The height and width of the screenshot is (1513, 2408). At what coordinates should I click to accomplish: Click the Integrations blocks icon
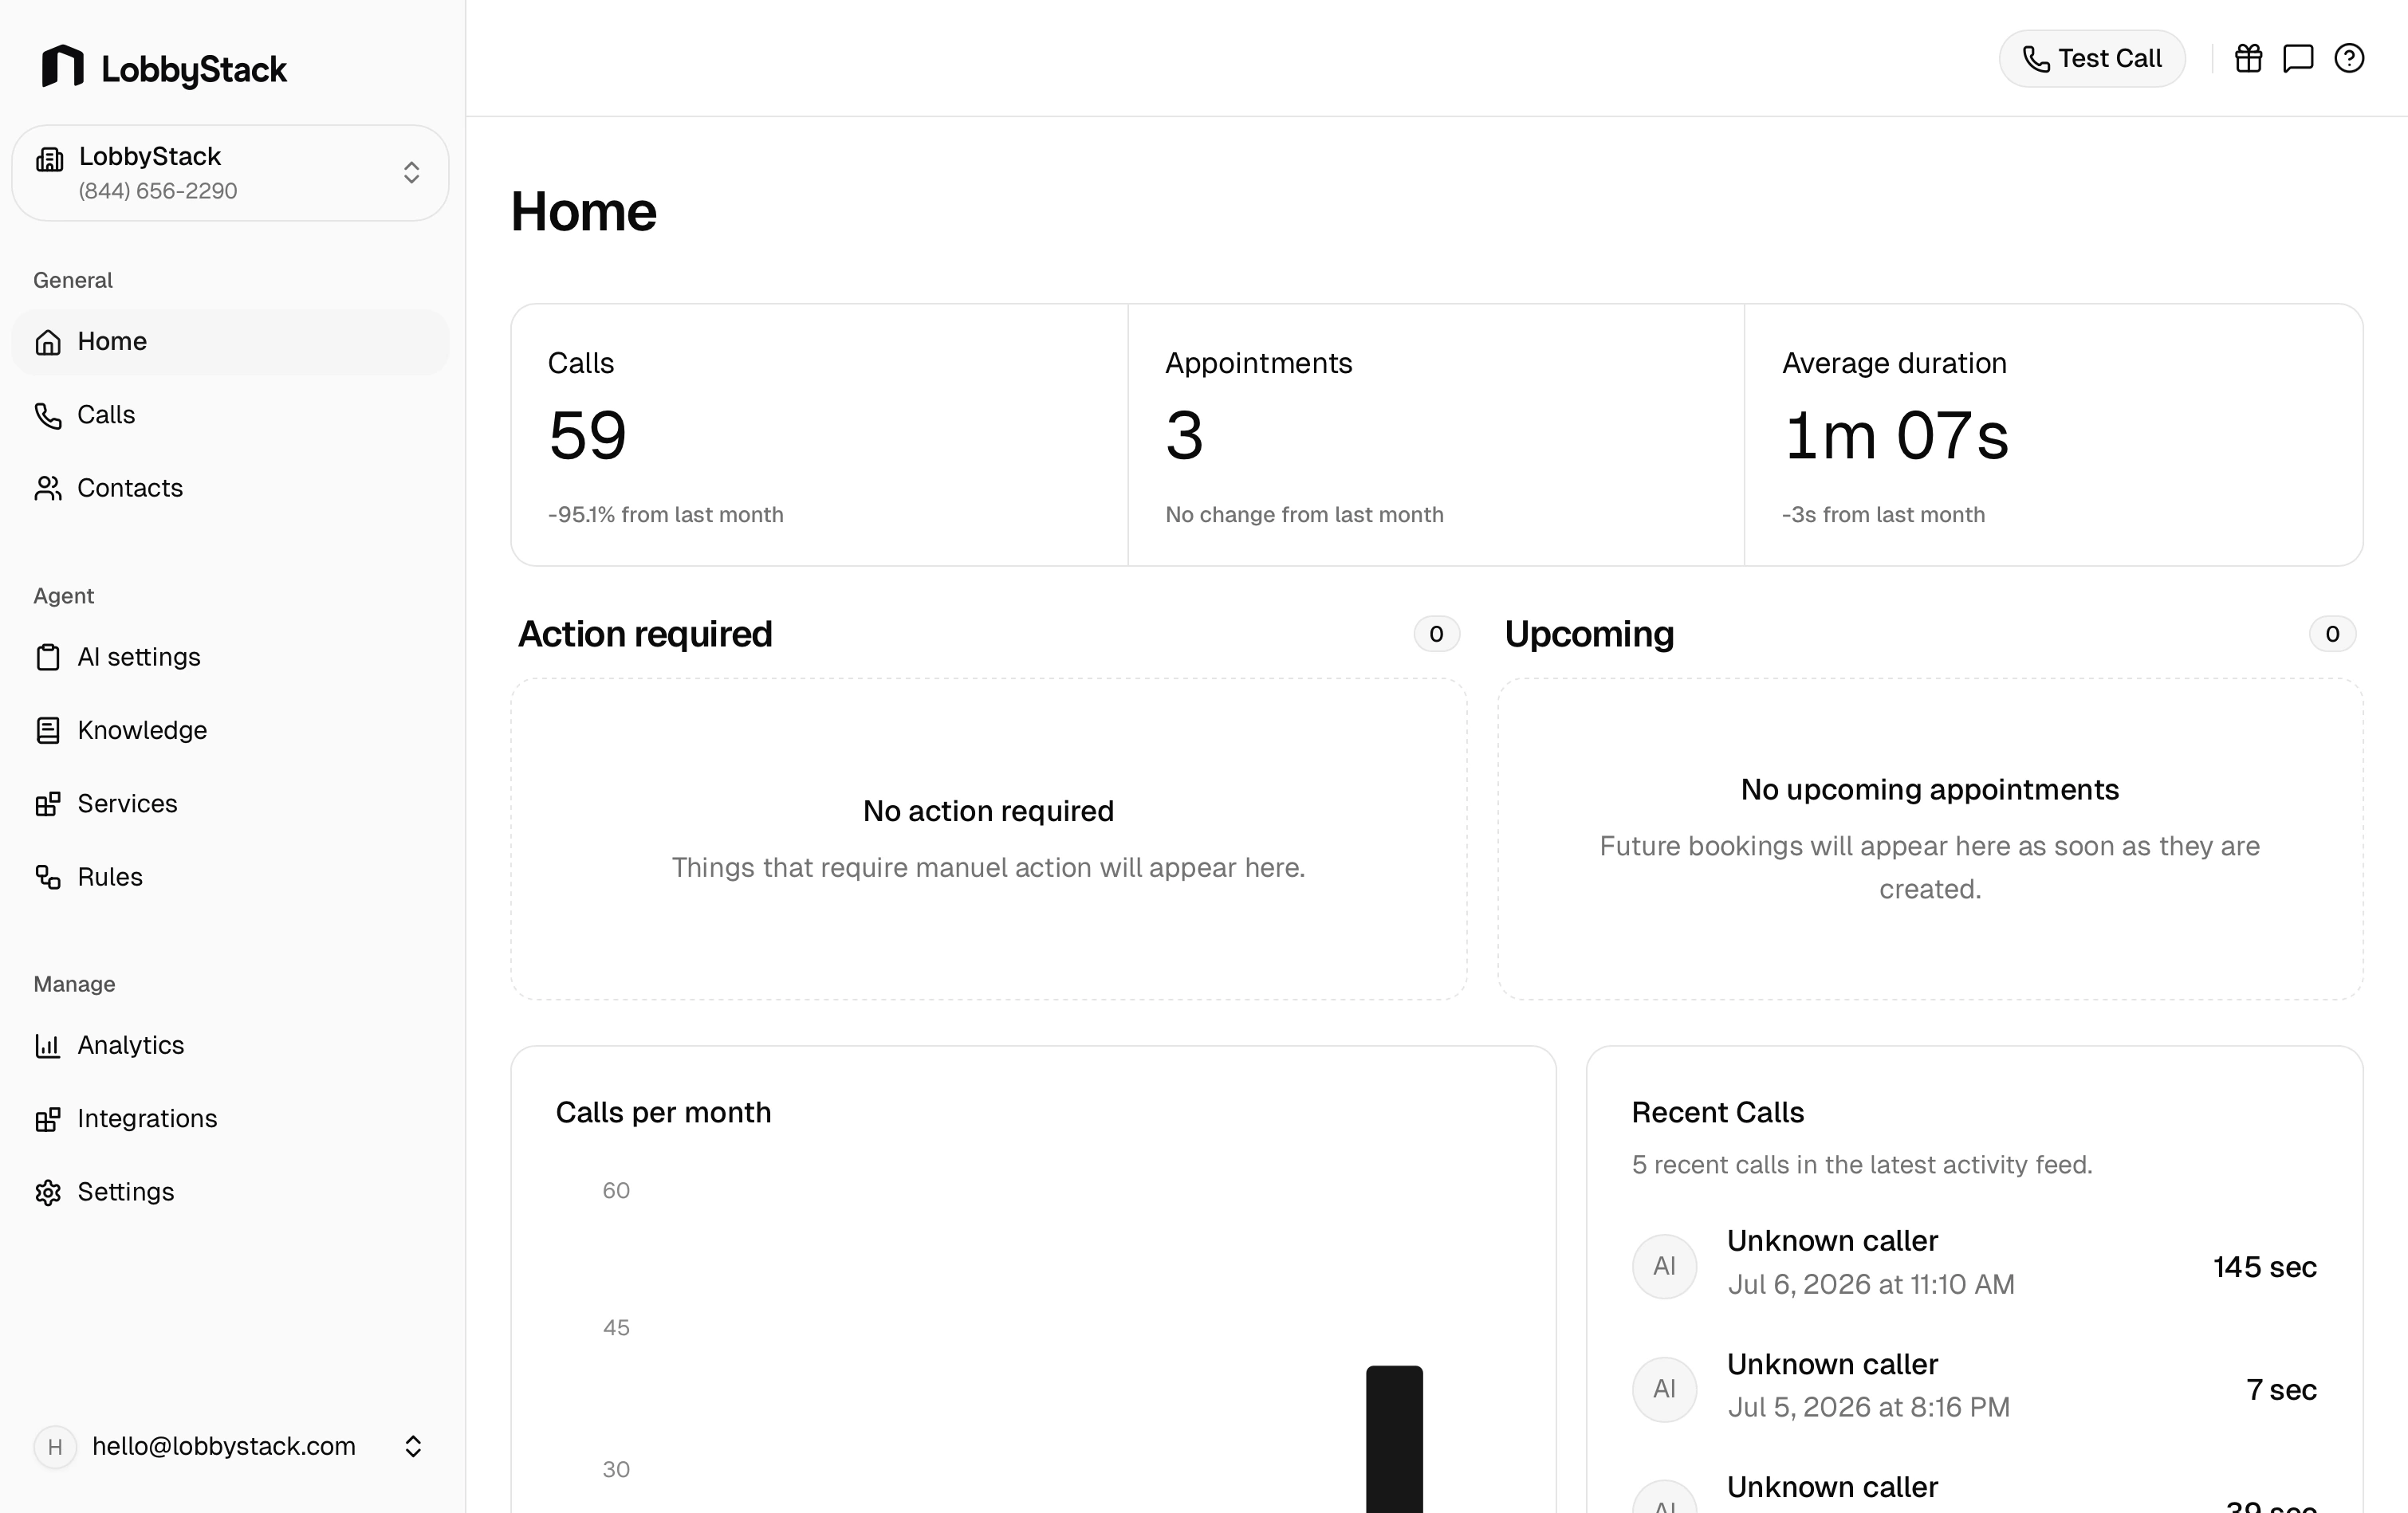pos(48,1119)
